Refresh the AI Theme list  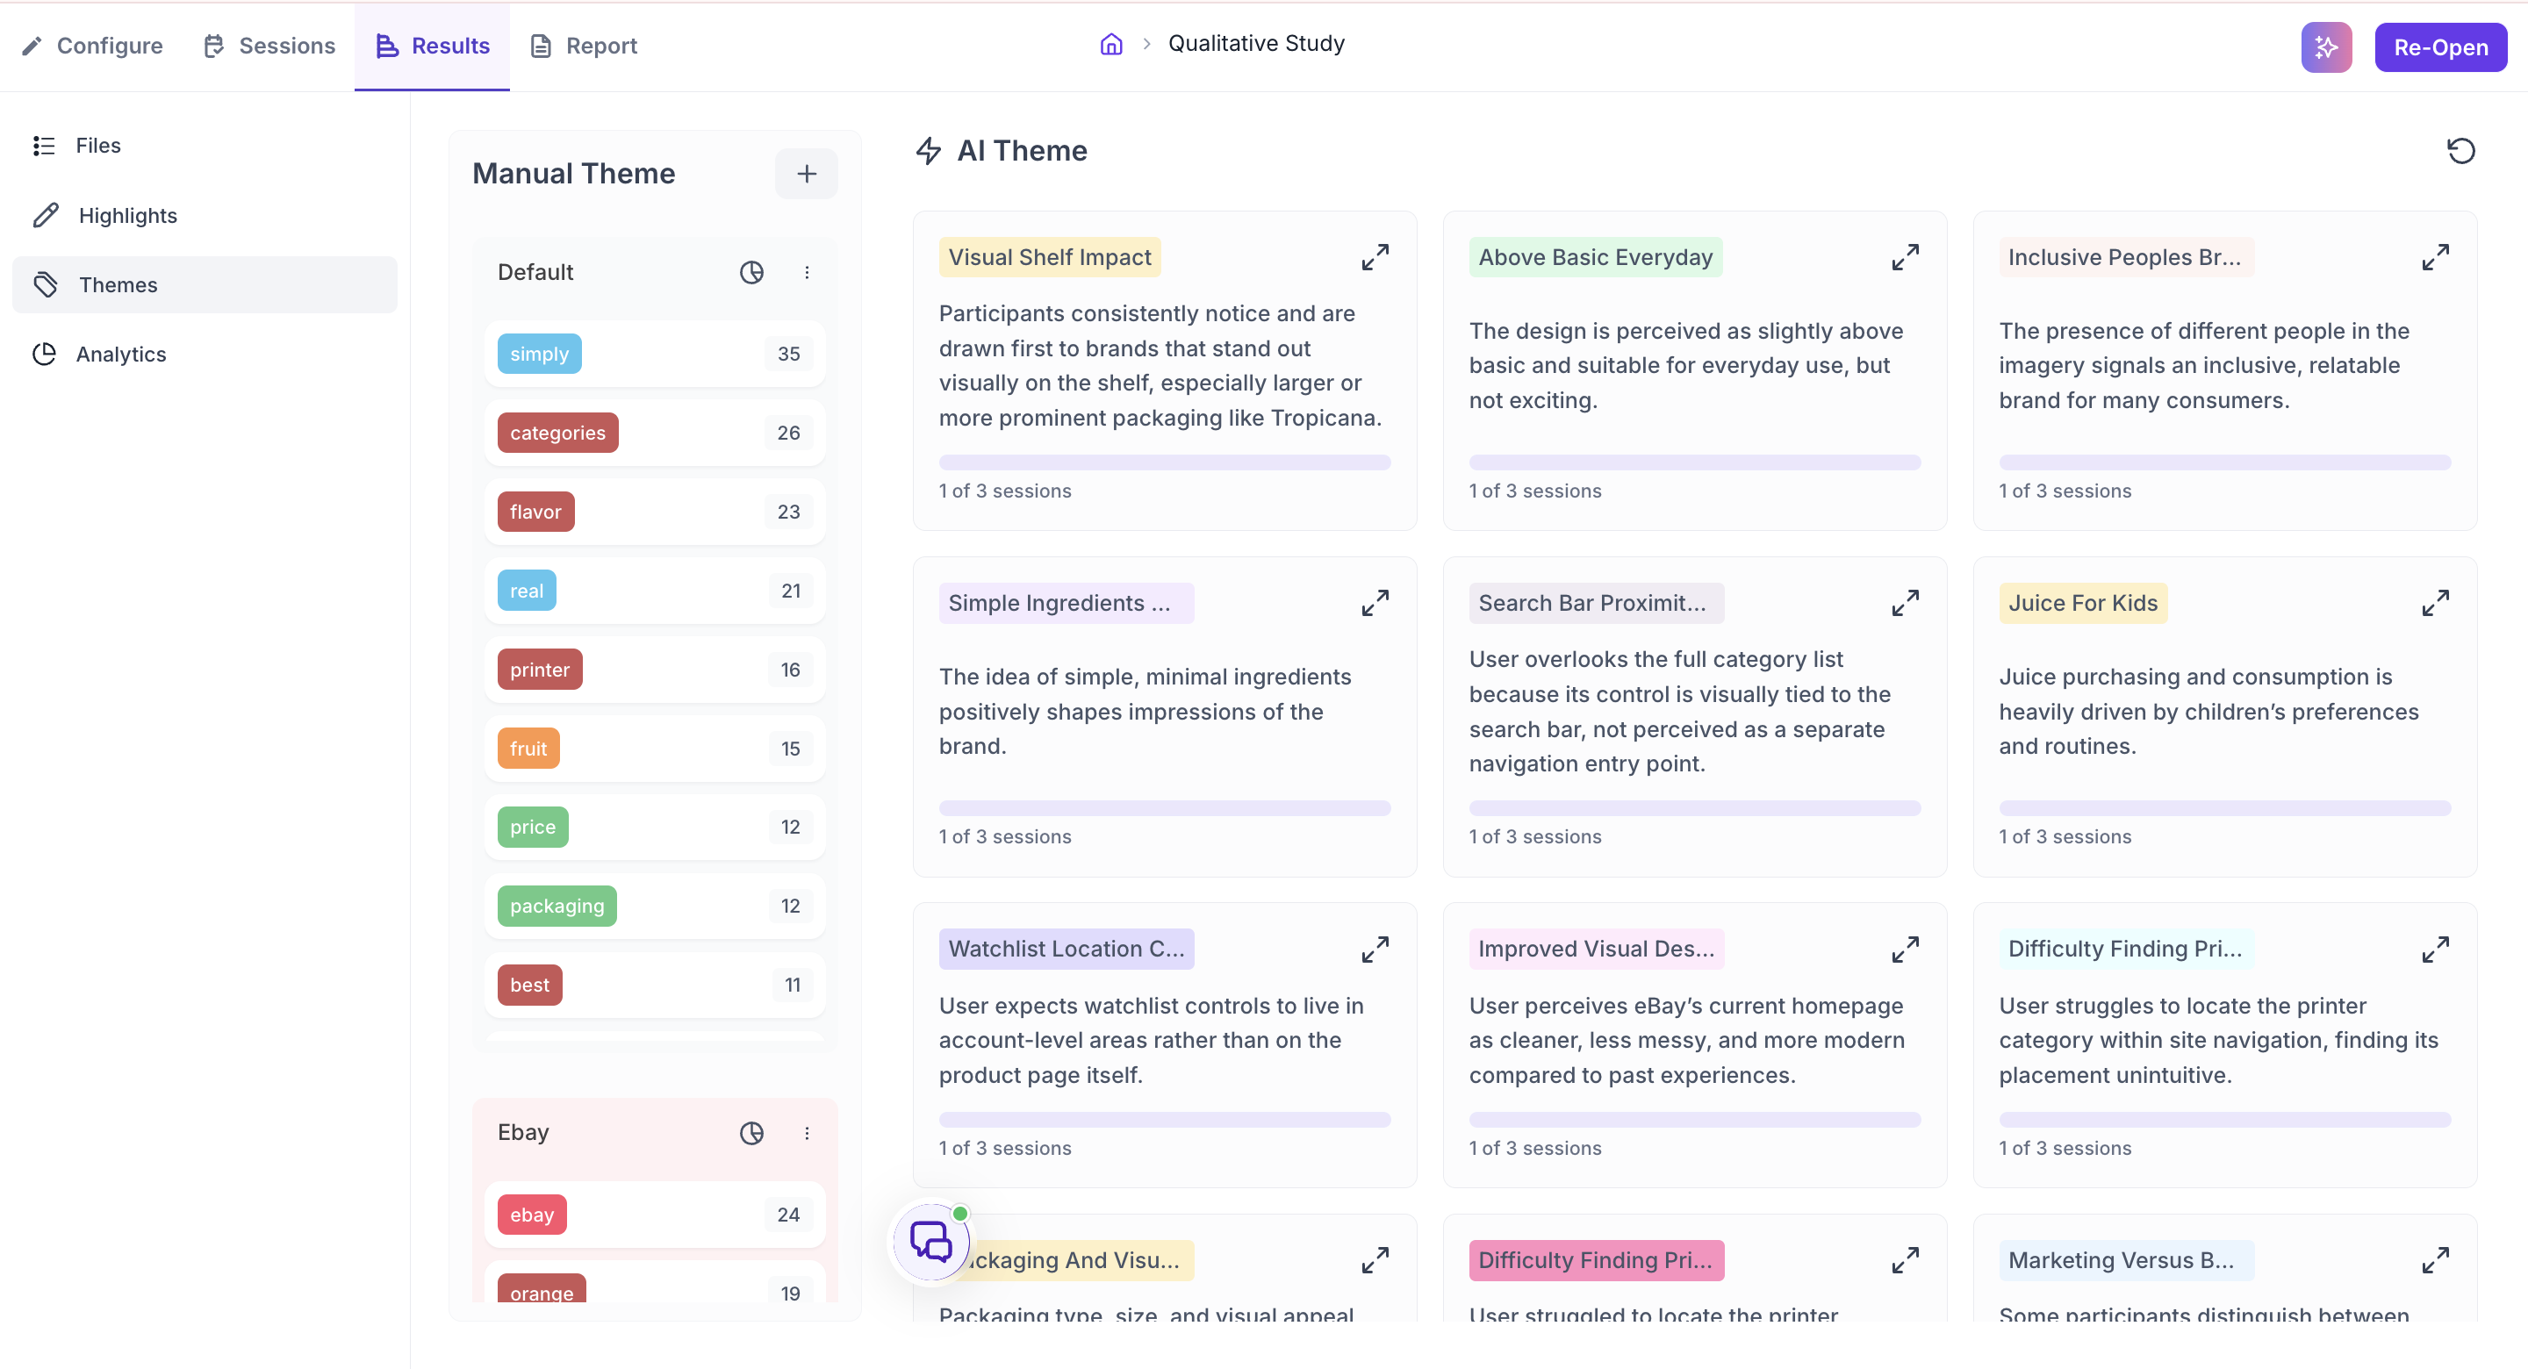(x=2460, y=151)
